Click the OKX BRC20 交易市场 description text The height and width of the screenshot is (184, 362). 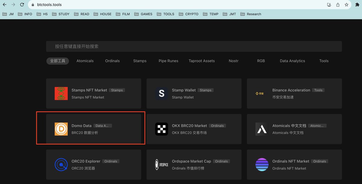pyautogui.click(x=189, y=133)
